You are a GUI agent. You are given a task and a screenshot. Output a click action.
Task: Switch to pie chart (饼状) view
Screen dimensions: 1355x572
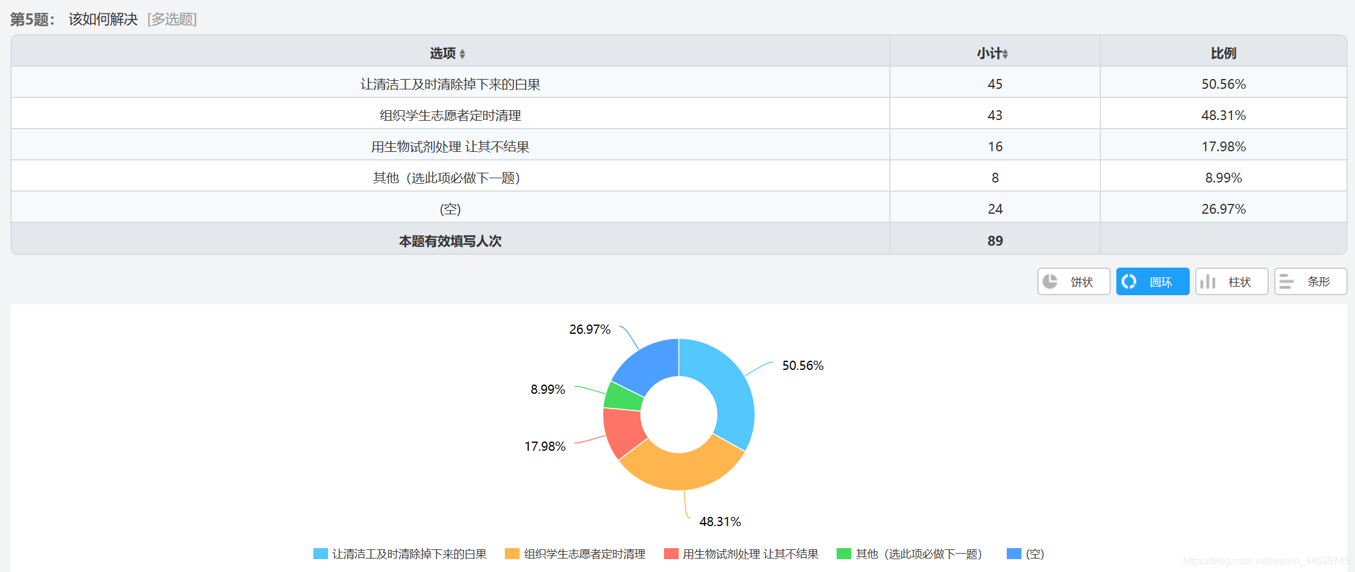[1073, 282]
